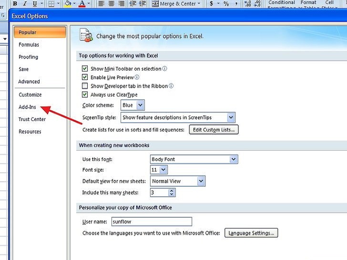Click the Popular options header icon
This screenshot has height=260, width=347.
tap(86, 35)
